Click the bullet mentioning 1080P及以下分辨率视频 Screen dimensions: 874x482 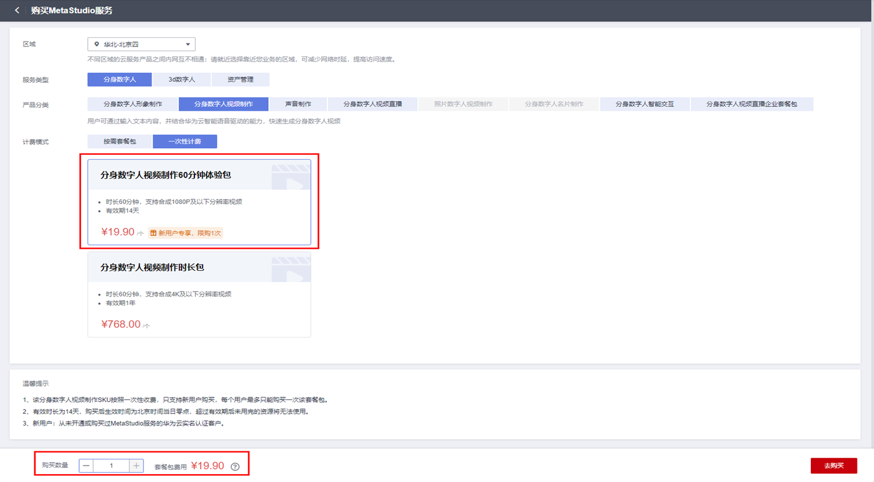tap(174, 201)
